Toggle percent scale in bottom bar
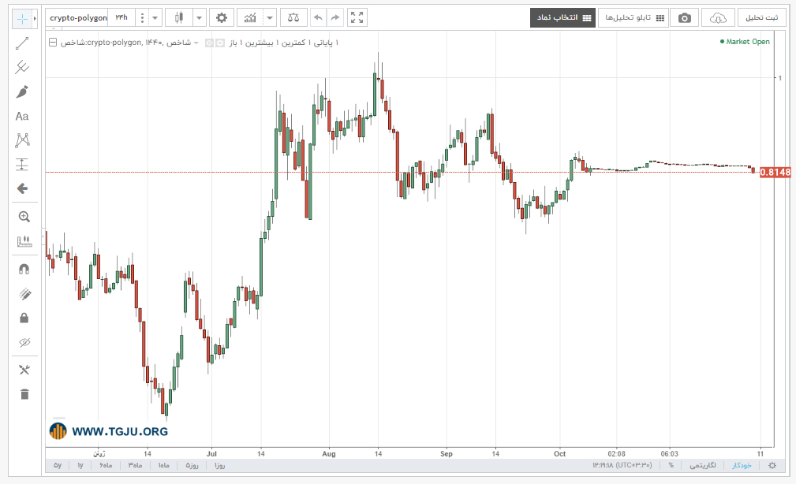796x484 pixels. click(x=671, y=465)
